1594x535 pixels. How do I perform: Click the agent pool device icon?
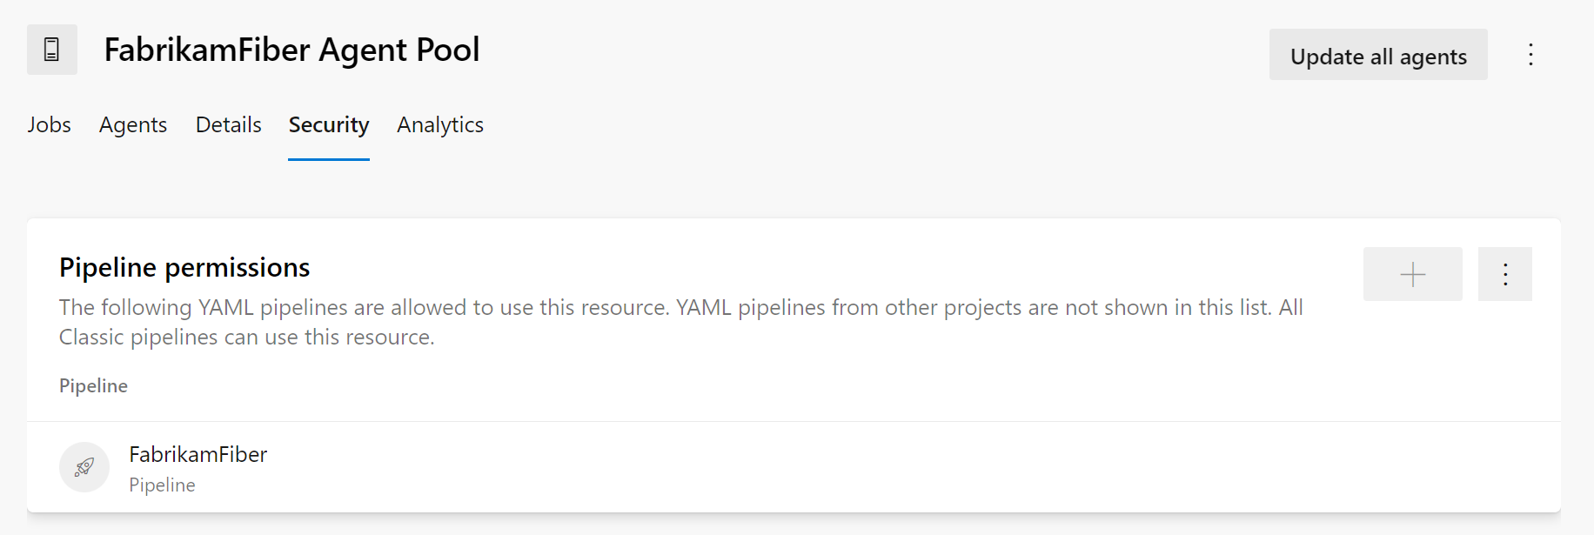(51, 50)
